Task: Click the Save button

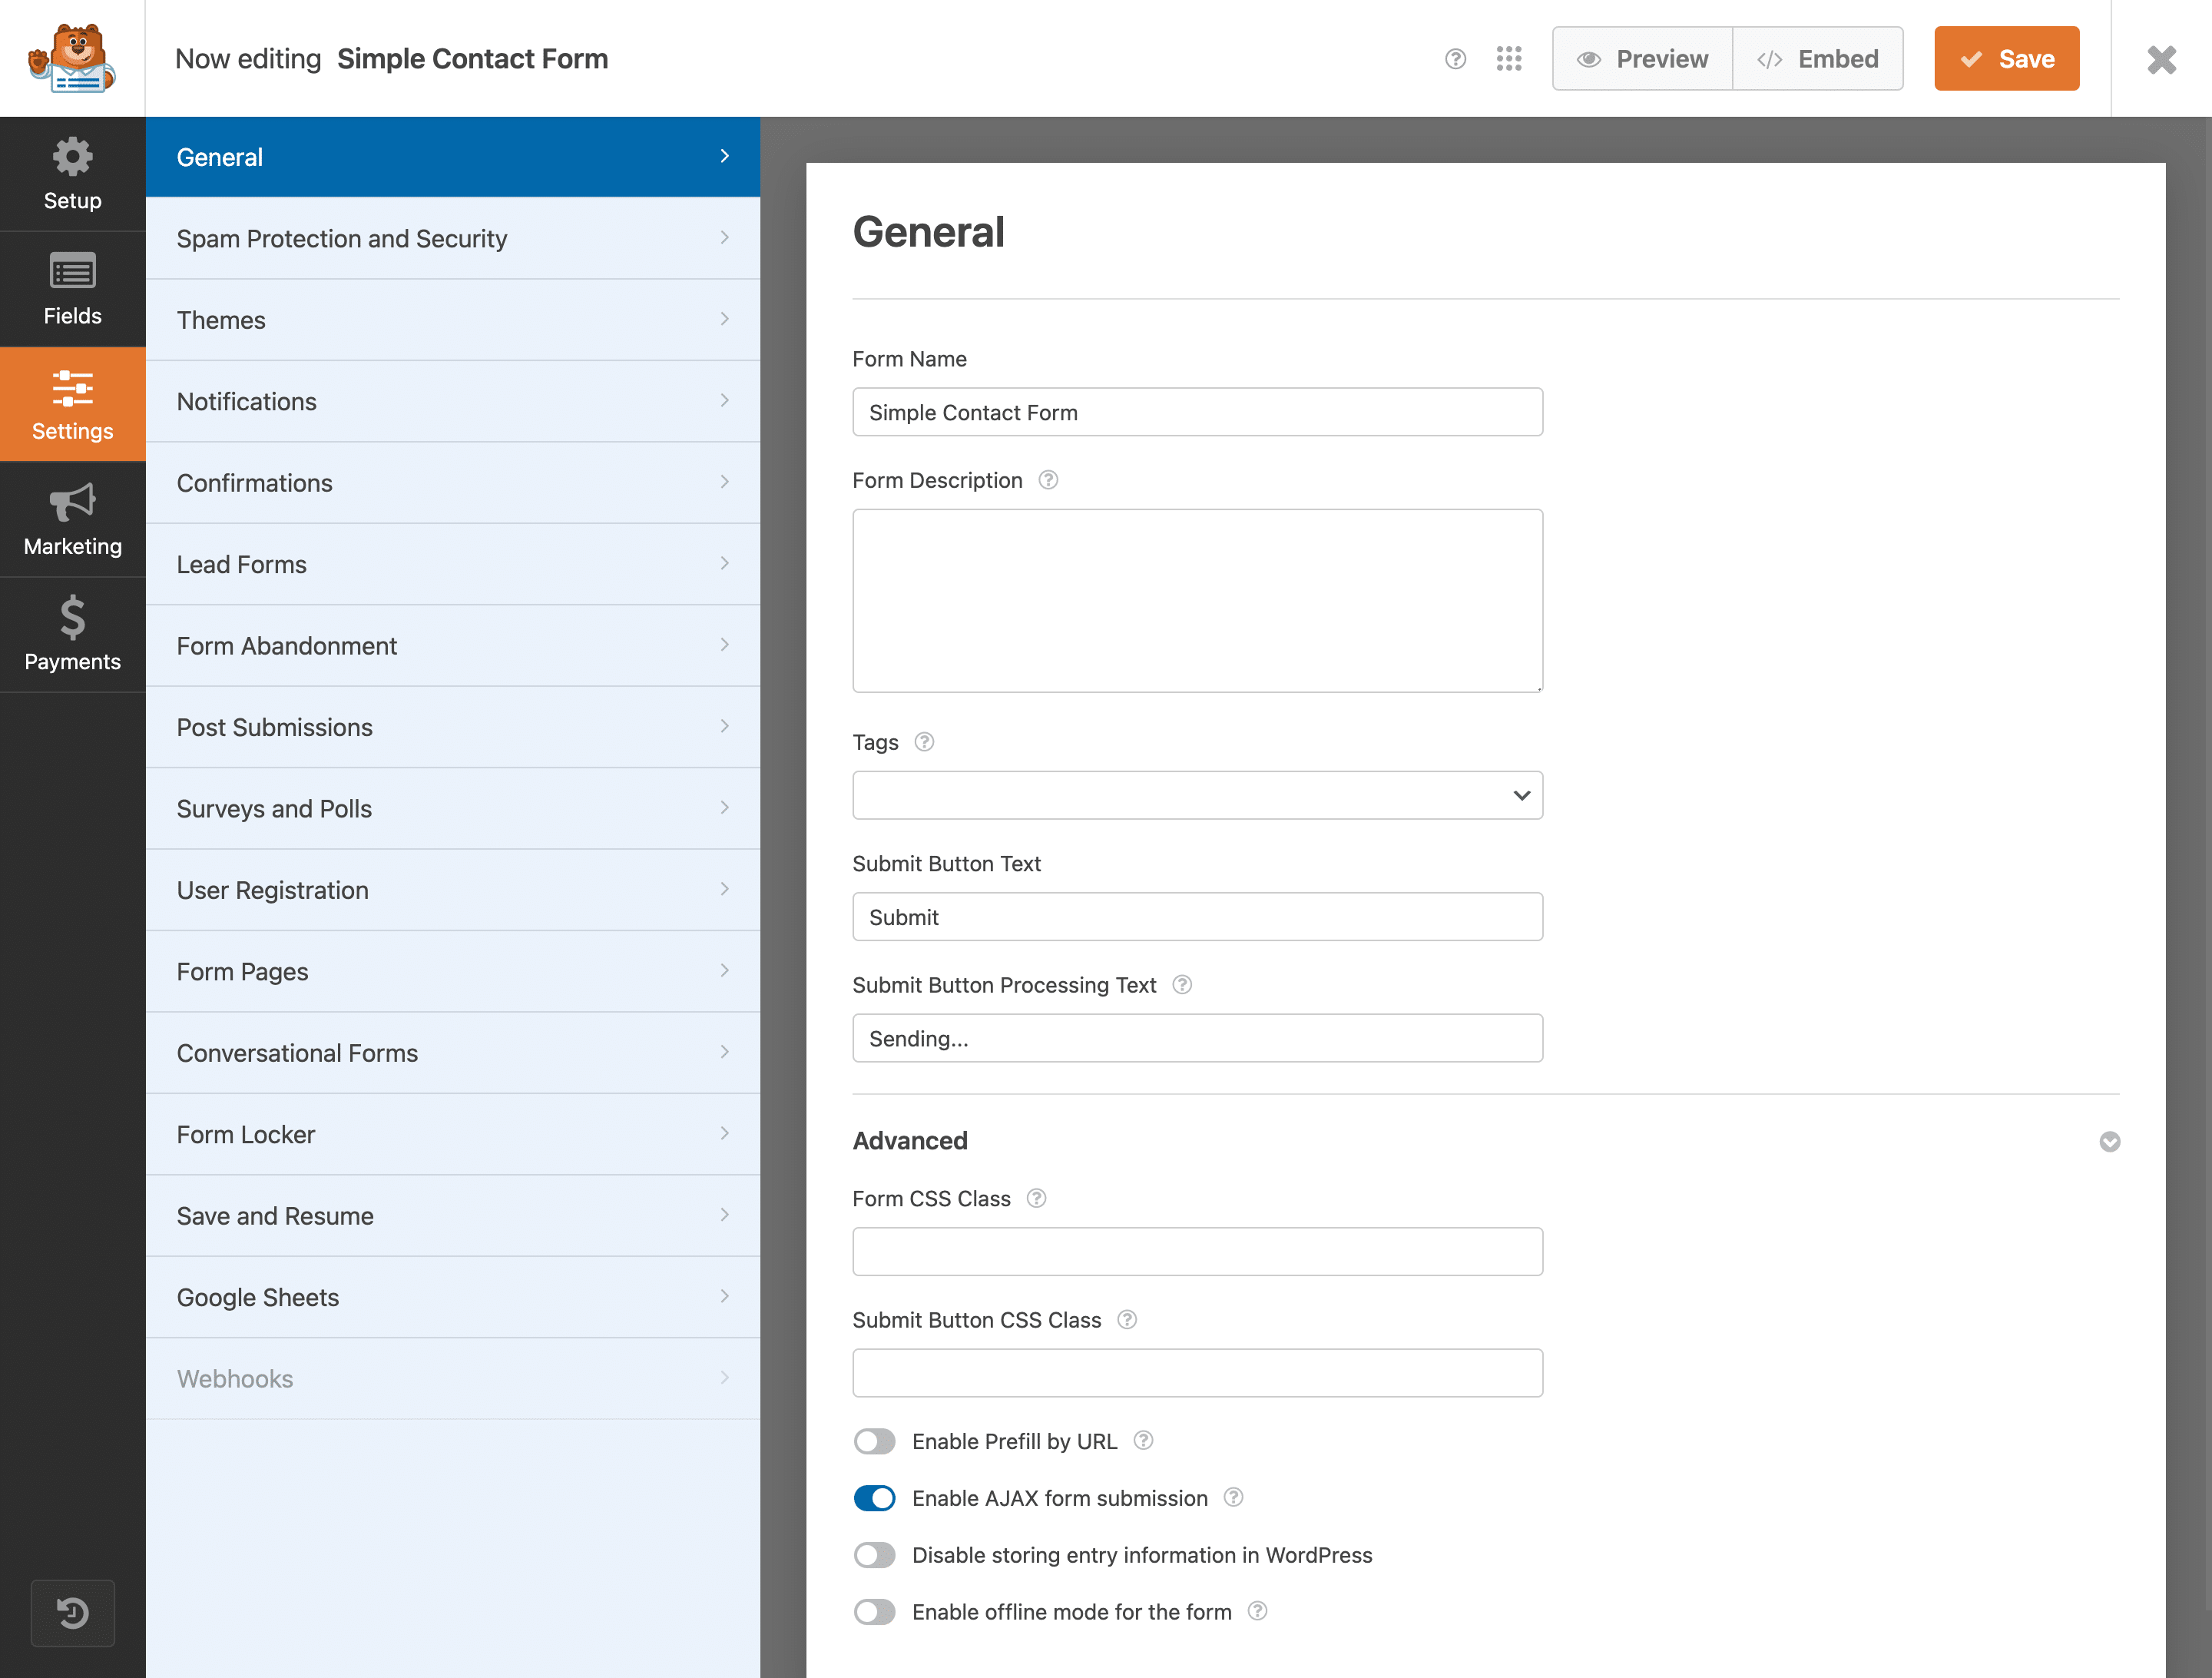Action: [2006, 59]
